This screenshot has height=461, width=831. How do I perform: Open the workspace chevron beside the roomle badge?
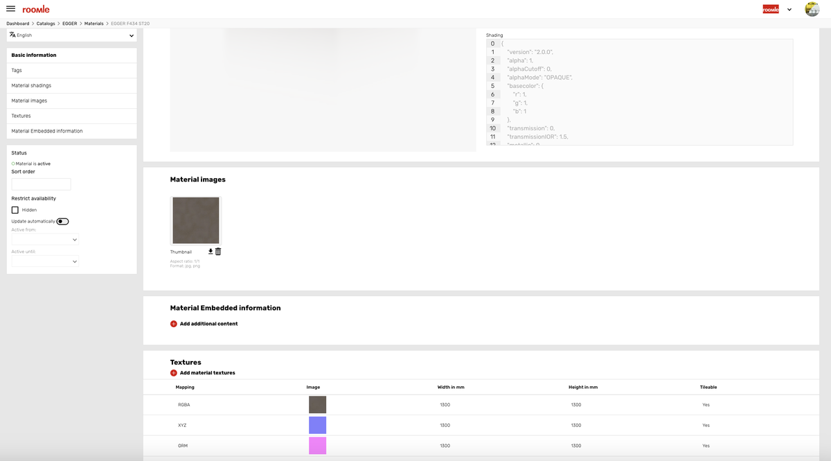pos(788,9)
